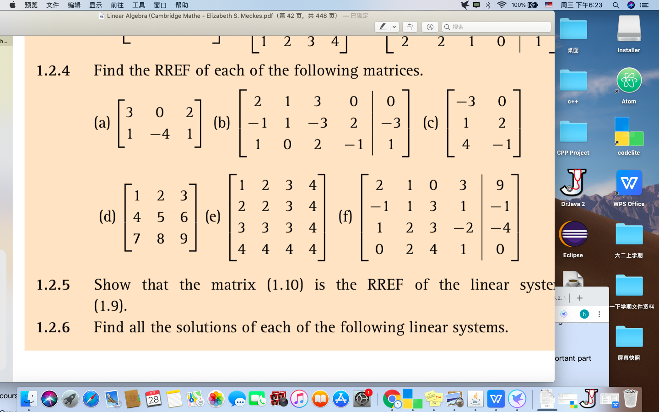Open System Preferences from the Dock
This screenshot has width=659, height=412.
362,399
